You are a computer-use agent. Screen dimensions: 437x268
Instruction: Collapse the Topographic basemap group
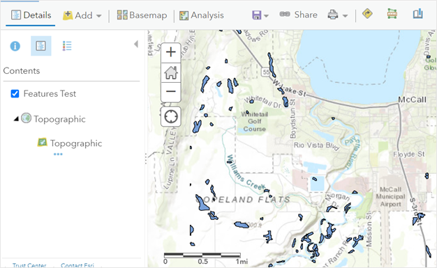point(16,119)
